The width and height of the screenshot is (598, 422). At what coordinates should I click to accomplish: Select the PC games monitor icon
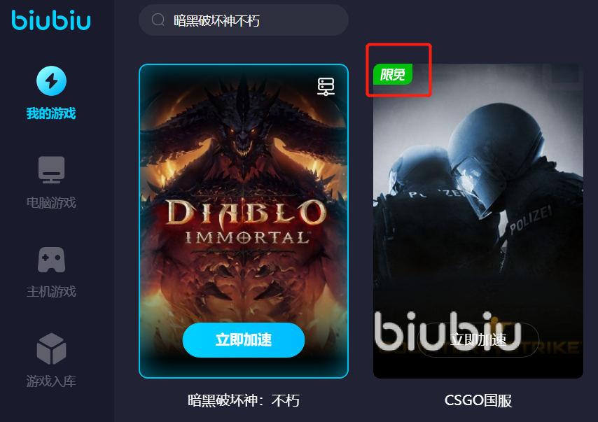click(x=52, y=169)
